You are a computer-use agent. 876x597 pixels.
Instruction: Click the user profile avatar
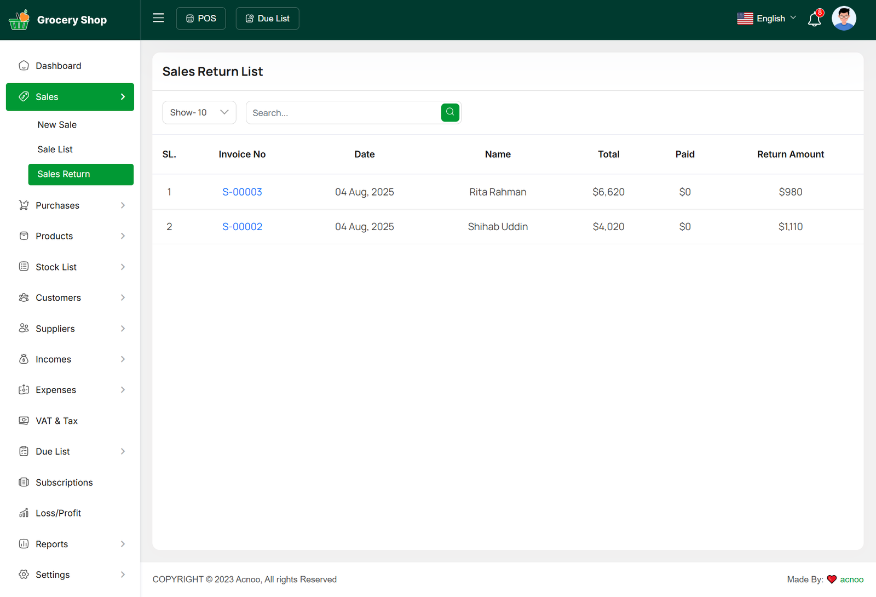point(843,19)
